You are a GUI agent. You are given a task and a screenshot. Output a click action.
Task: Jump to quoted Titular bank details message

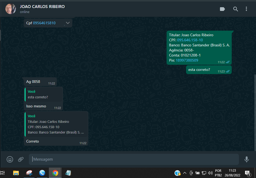[x=56, y=124]
